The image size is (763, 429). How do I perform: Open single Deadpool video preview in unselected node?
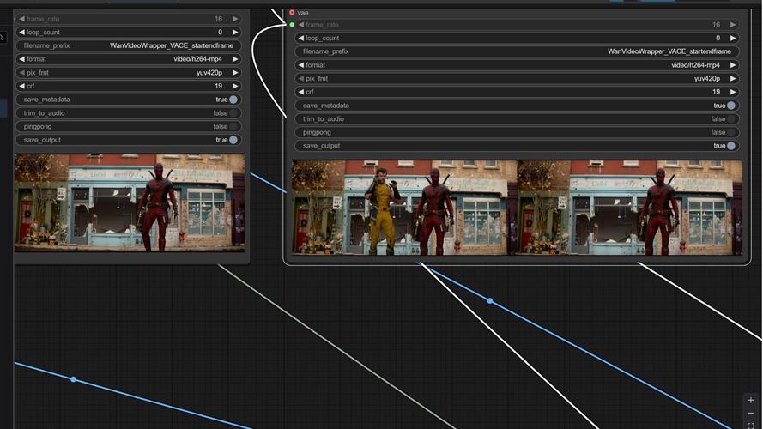pyautogui.click(x=130, y=202)
